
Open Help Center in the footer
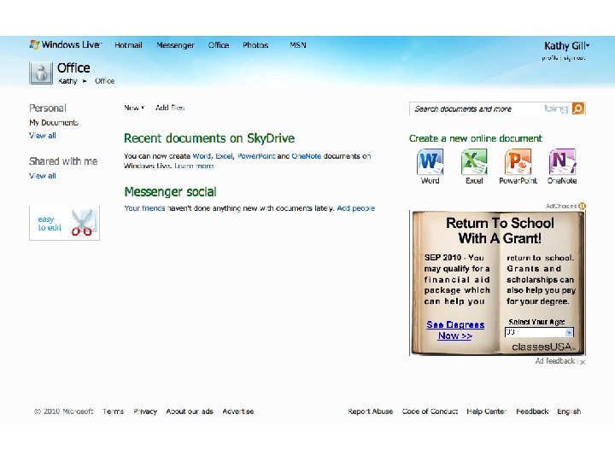[x=486, y=411]
